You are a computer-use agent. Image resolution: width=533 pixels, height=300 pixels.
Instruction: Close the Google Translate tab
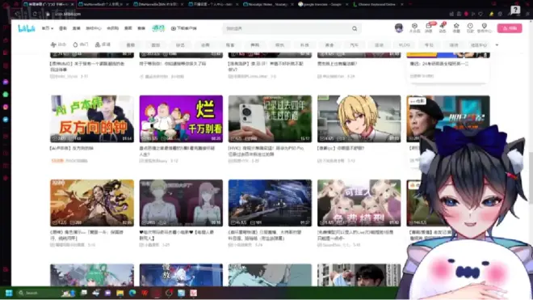click(347, 4)
